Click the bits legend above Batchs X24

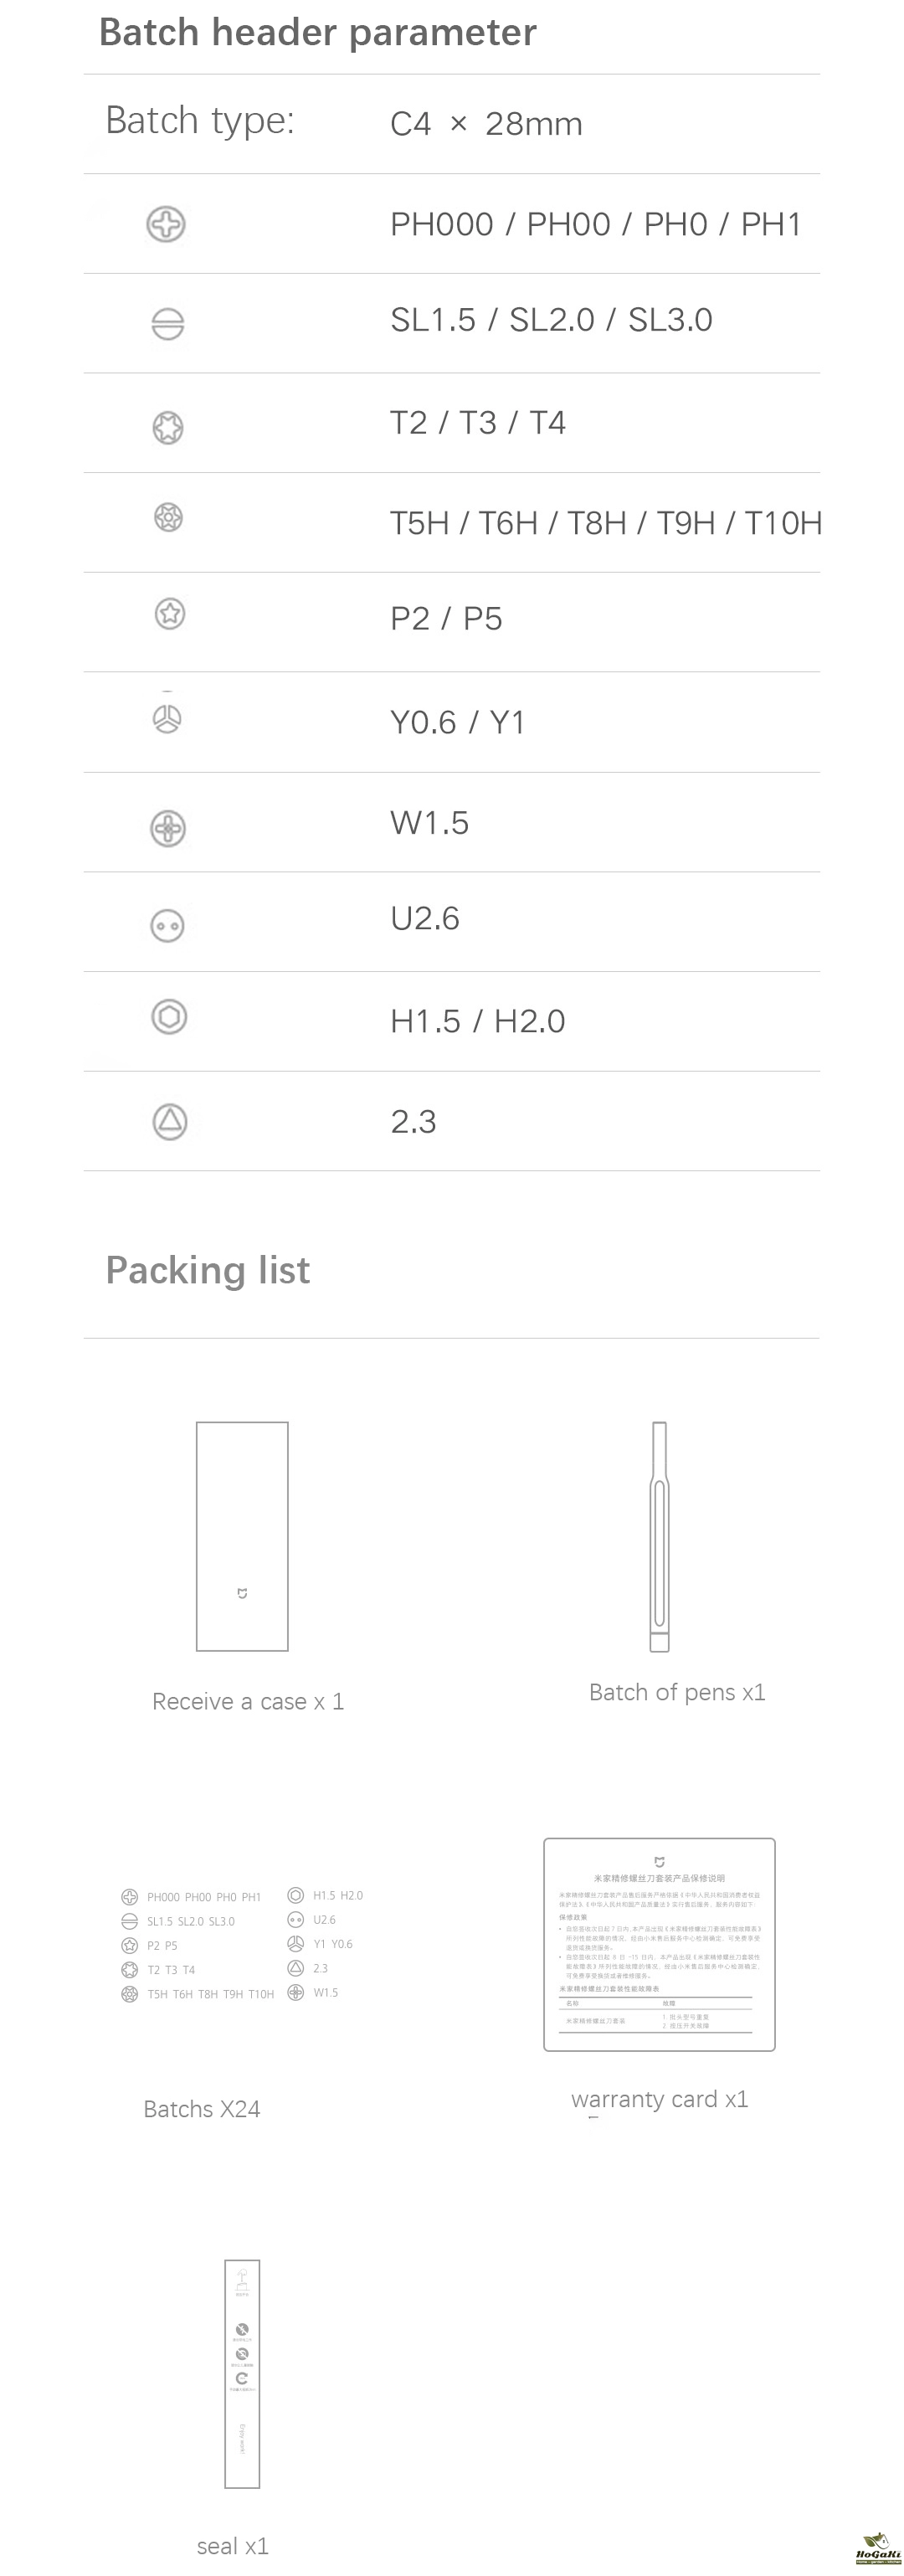click(242, 1944)
